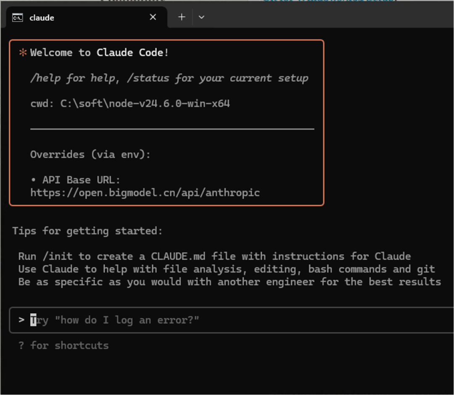
Task: Click the "Tips for getting started:" heading
Action: coord(87,231)
